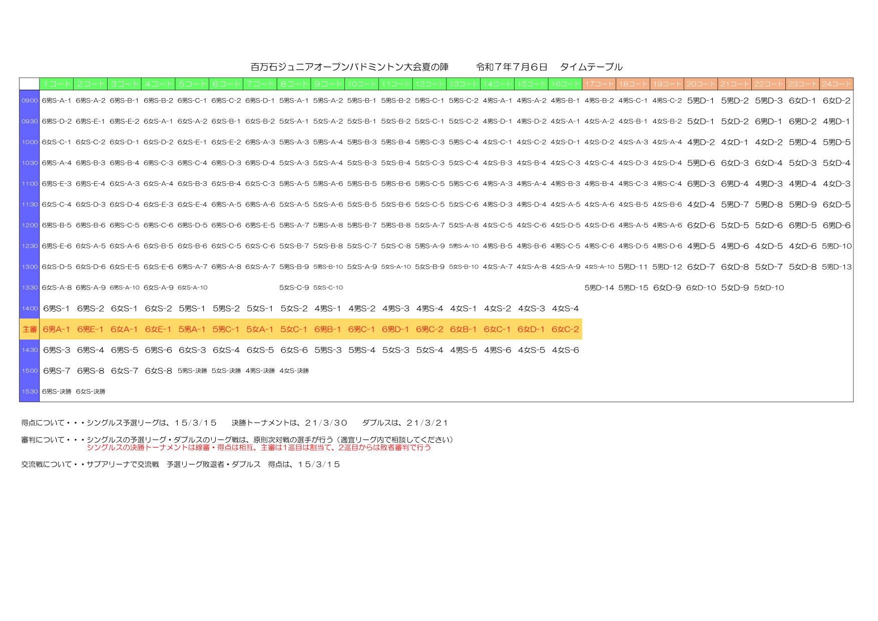Select the red 6女C-2 umpire cell
Screen dimensions: 878x621
point(565,329)
